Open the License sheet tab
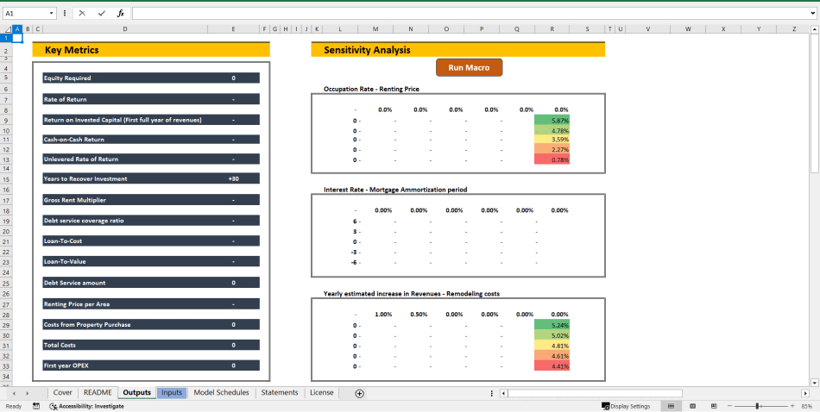 coord(322,393)
